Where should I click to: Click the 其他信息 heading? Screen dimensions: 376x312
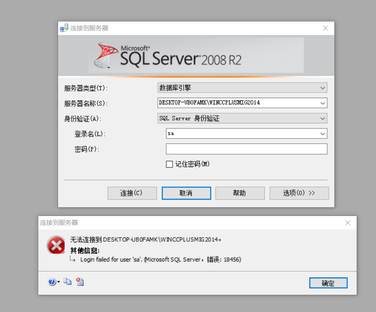(85, 251)
